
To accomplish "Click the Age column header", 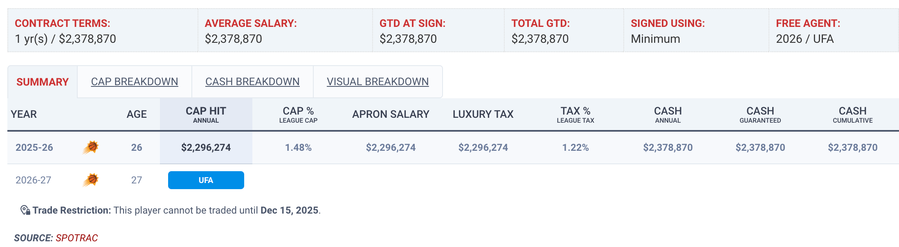I will pos(137,115).
